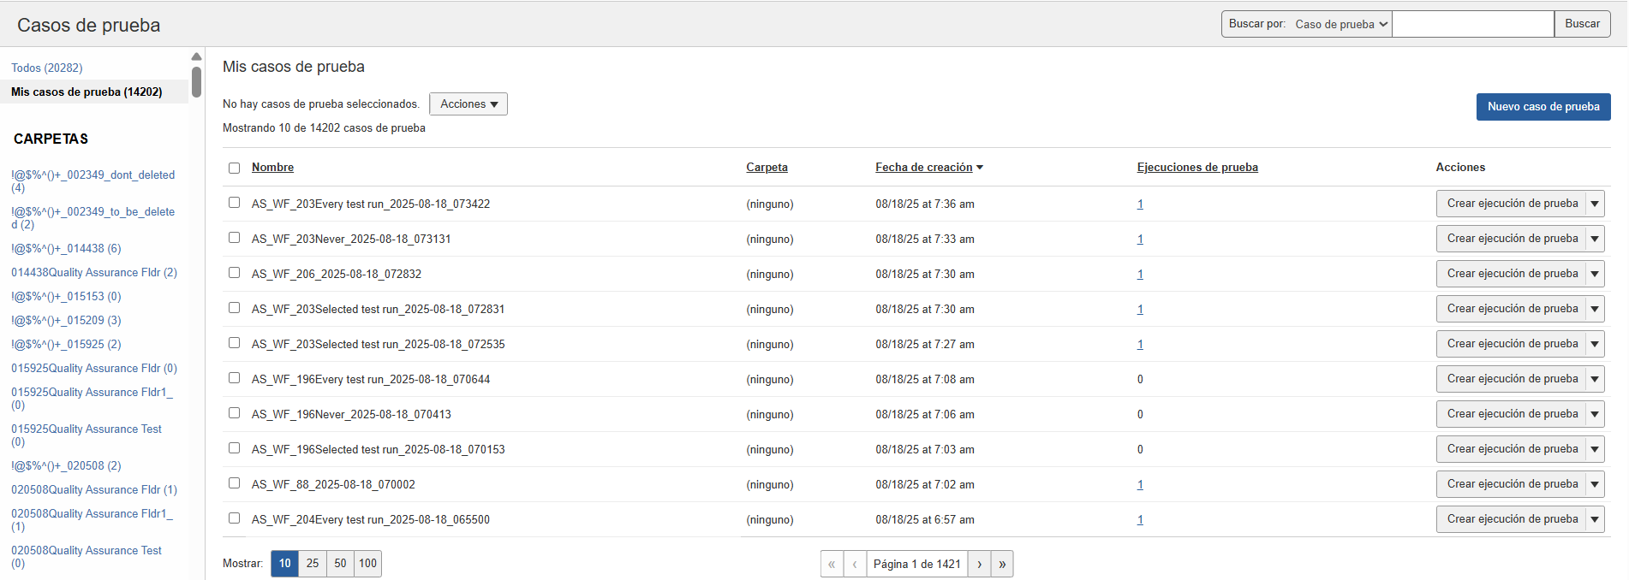Screen dimensions: 1629x580
Task: Expand dropdown arrow for AS_WF_204Every row
Action: coord(1594,519)
